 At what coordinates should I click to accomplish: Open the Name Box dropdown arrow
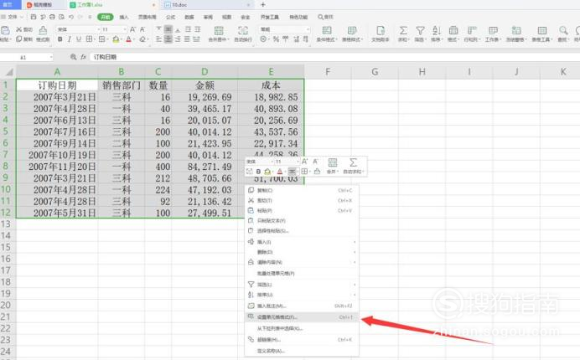51,57
